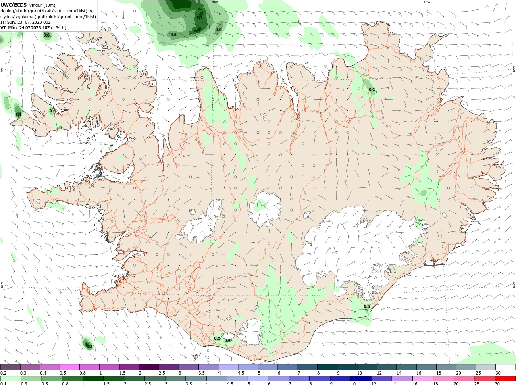This screenshot has height=387, width=516.
Task: Click the royal blue 9 mm rain swatch
Action: tap(340, 379)
